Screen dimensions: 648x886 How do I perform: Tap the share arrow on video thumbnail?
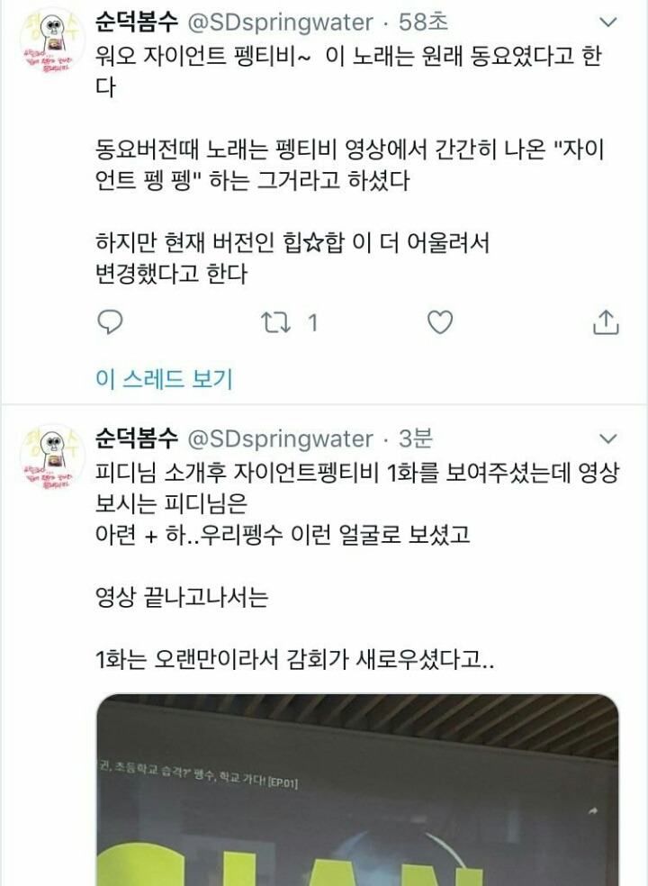coord(592,811)
